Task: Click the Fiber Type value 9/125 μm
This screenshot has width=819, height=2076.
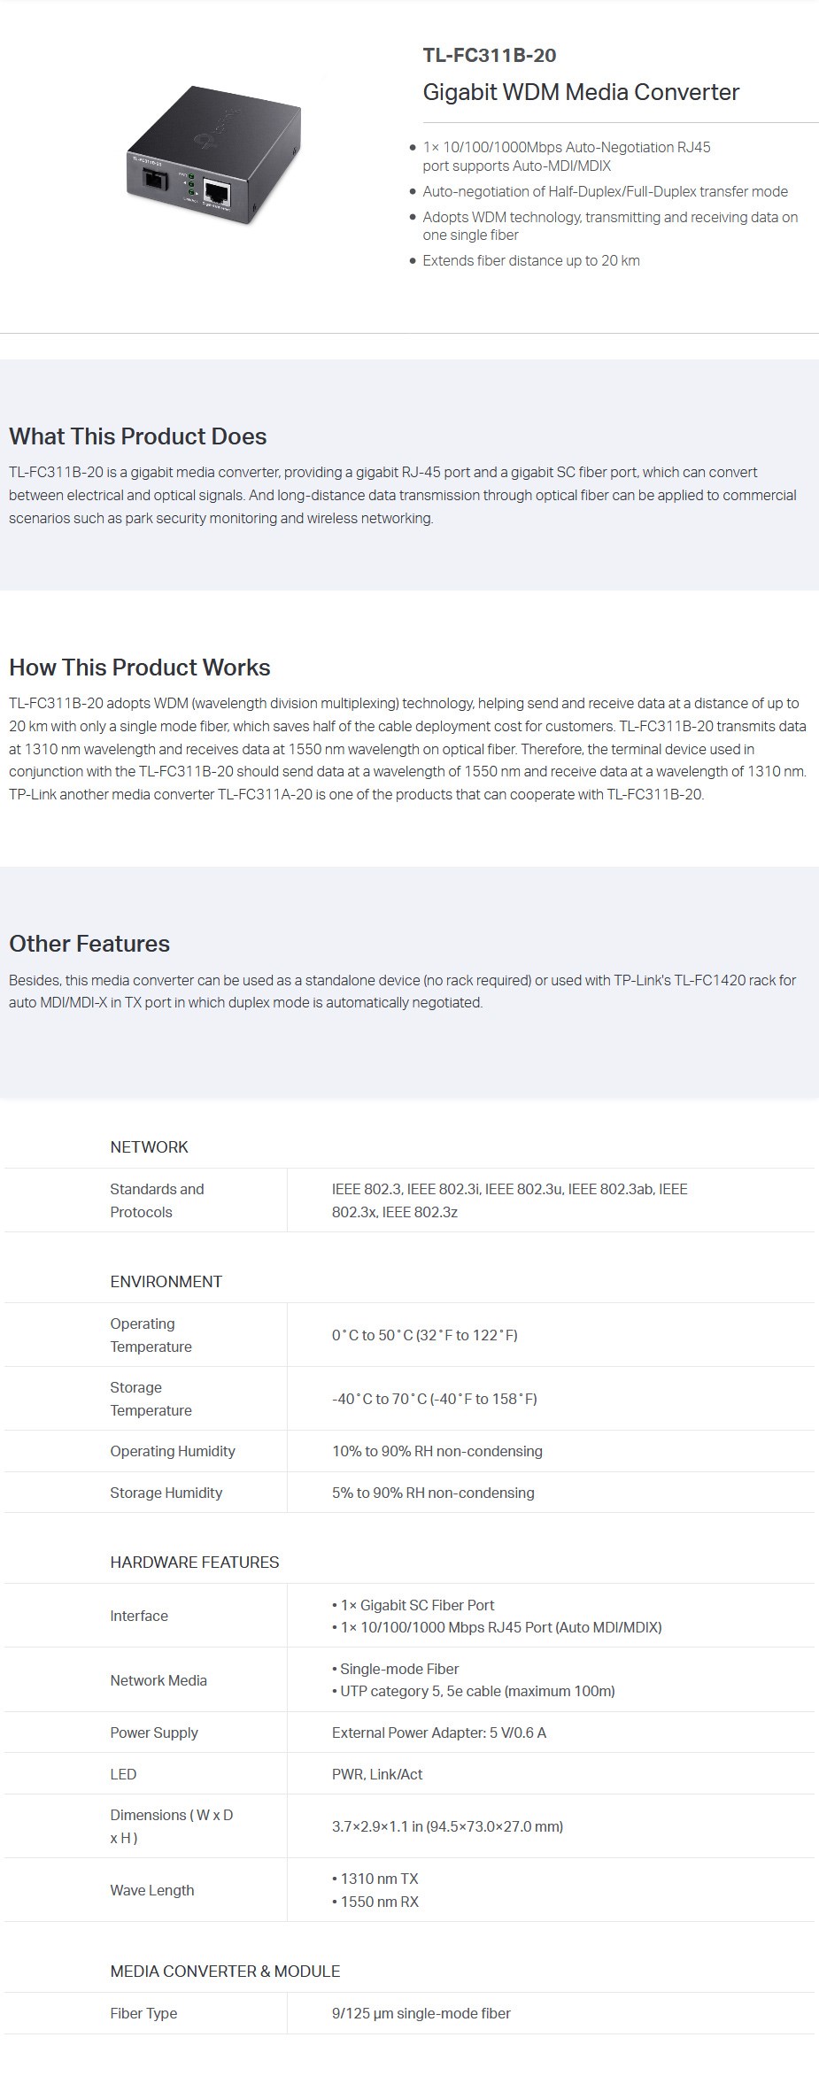Action: pyautogui.click(x=421, y=2013)
